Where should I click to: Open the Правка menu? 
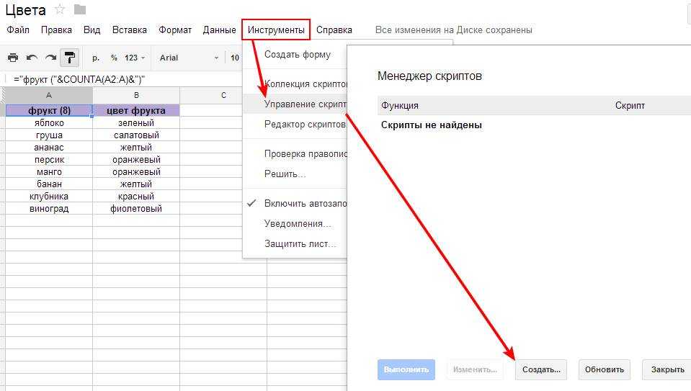click(x=56, y=30)
